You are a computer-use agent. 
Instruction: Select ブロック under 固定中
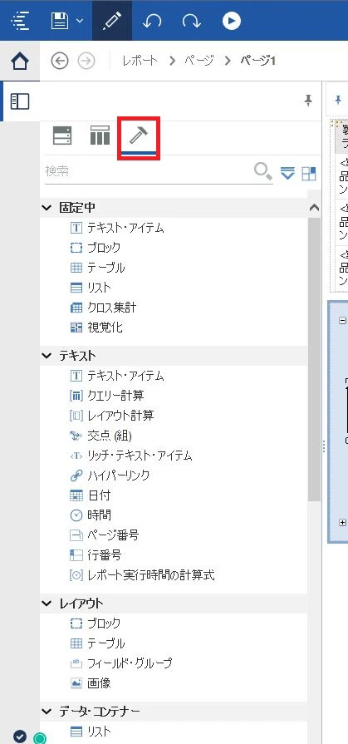click(96, 248)
